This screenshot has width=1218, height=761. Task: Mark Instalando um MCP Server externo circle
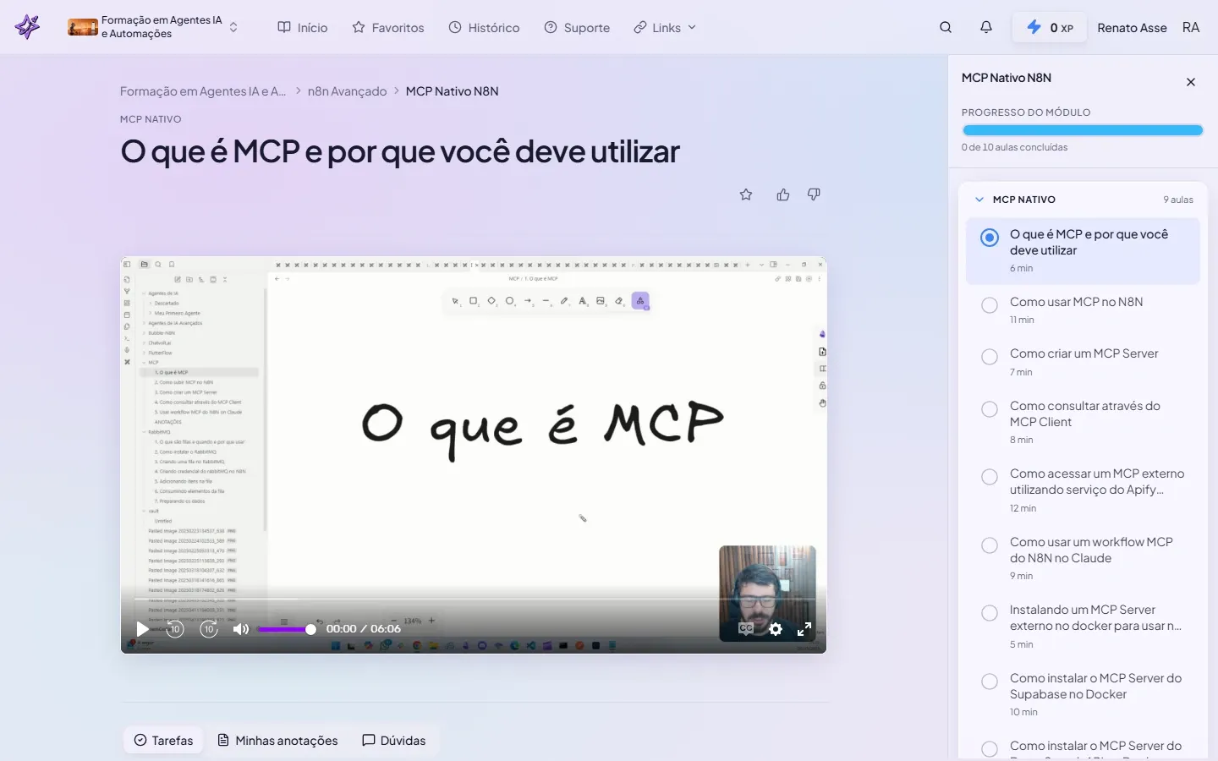990,613
